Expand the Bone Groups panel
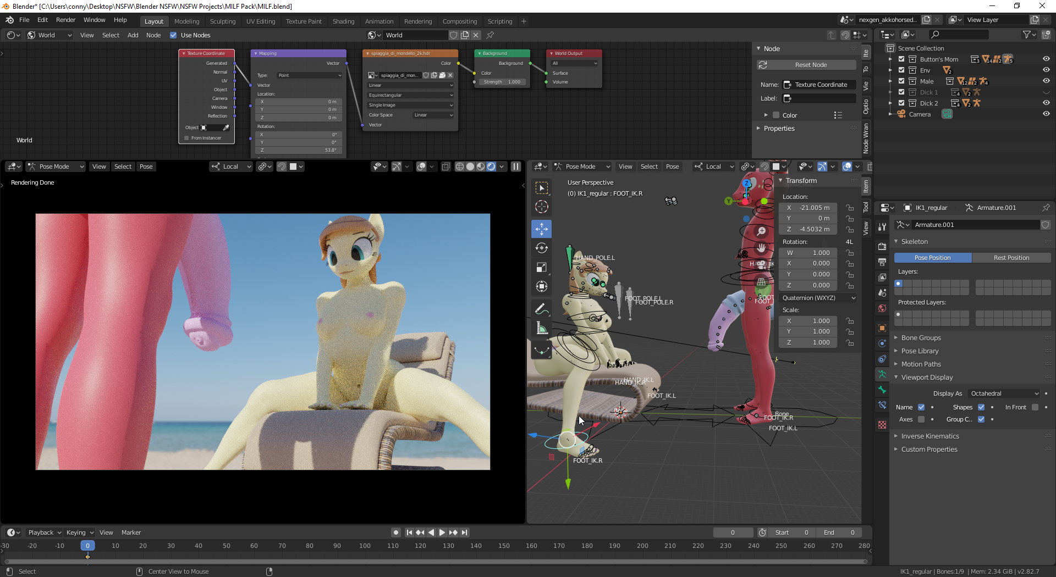Image resolution: width=1056 pixels, height=577 pixels. [x=921, y=338]
